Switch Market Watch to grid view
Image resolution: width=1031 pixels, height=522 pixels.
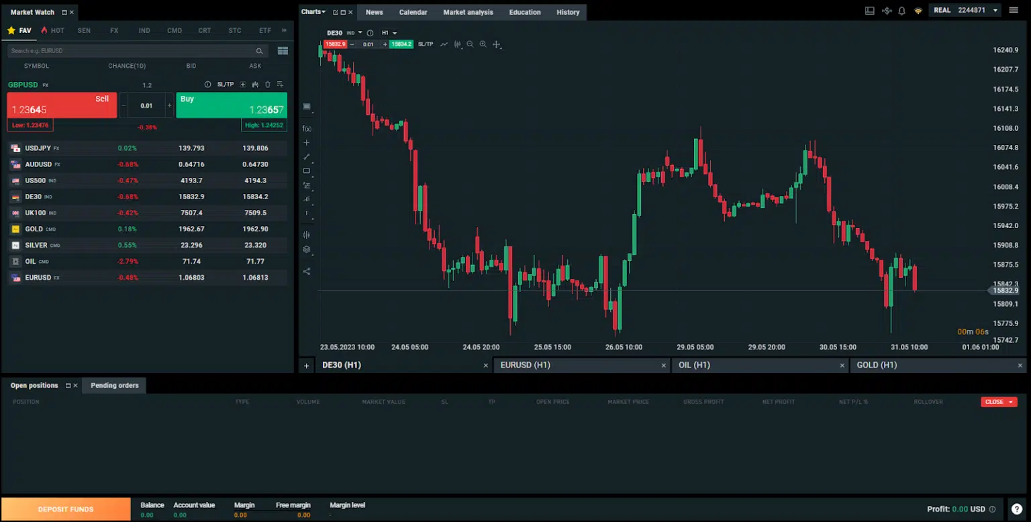(283, 51)
